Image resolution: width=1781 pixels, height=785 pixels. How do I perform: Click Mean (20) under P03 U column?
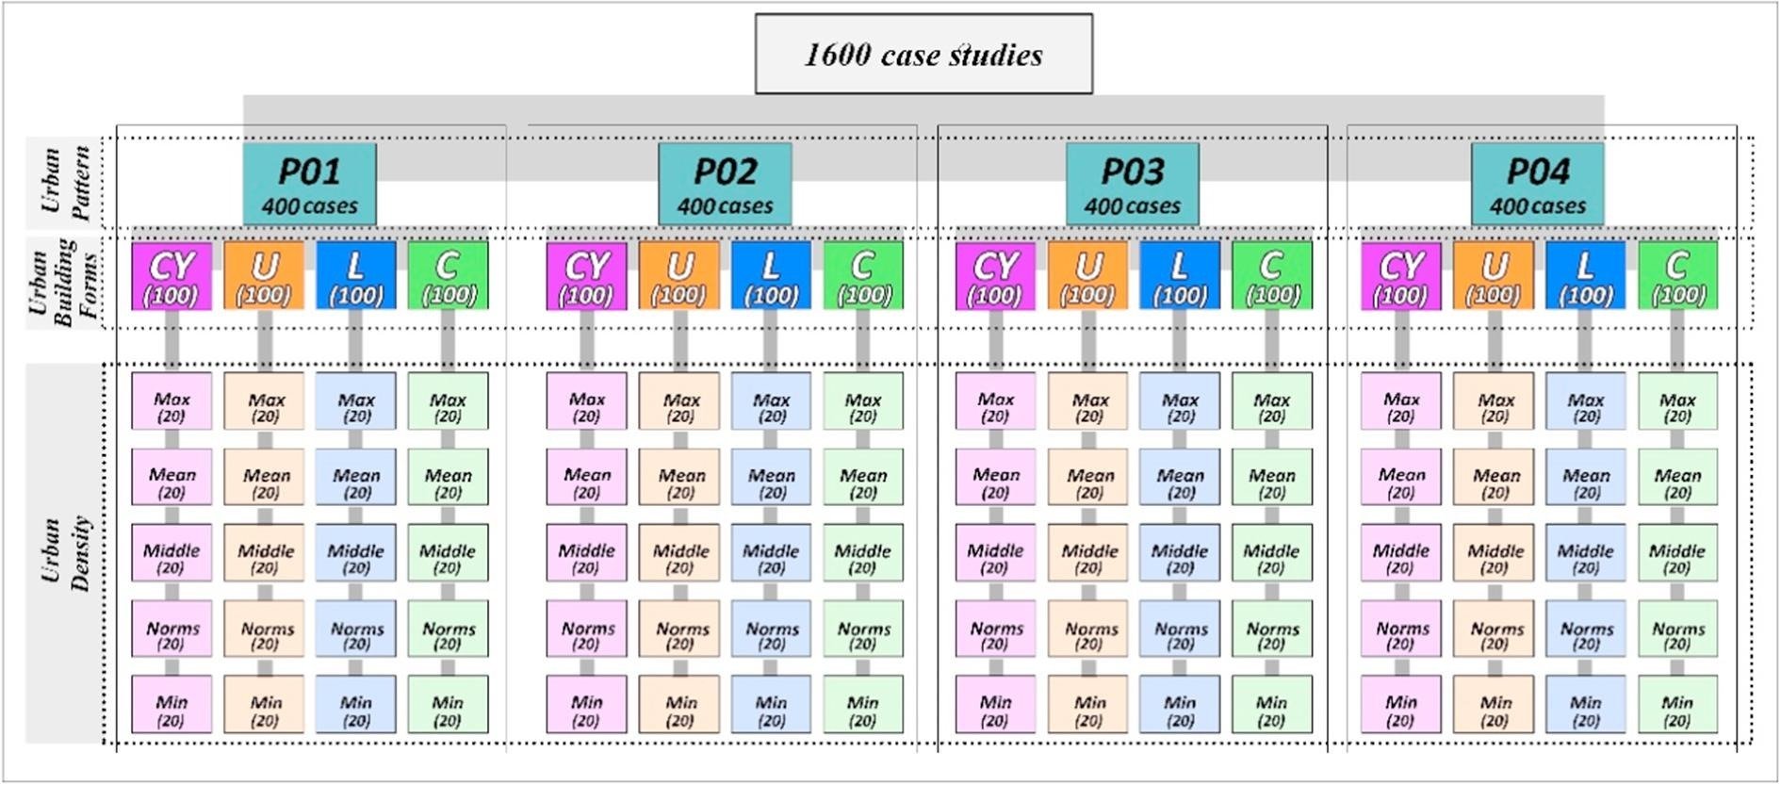pos(1087,477)
